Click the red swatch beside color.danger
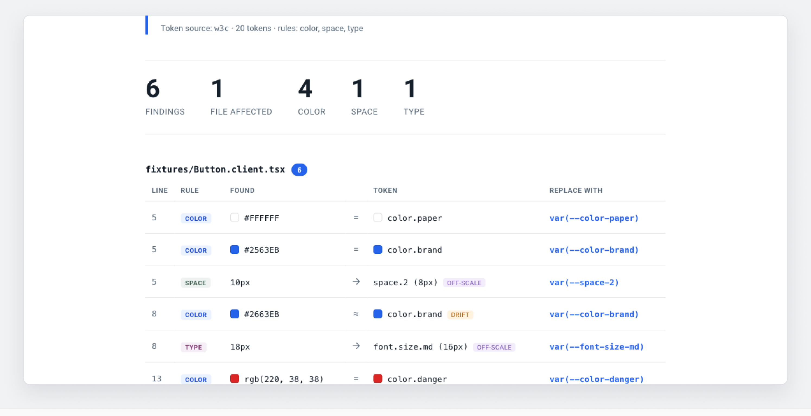This screenshot has width=811, height=416. point(378,379)
